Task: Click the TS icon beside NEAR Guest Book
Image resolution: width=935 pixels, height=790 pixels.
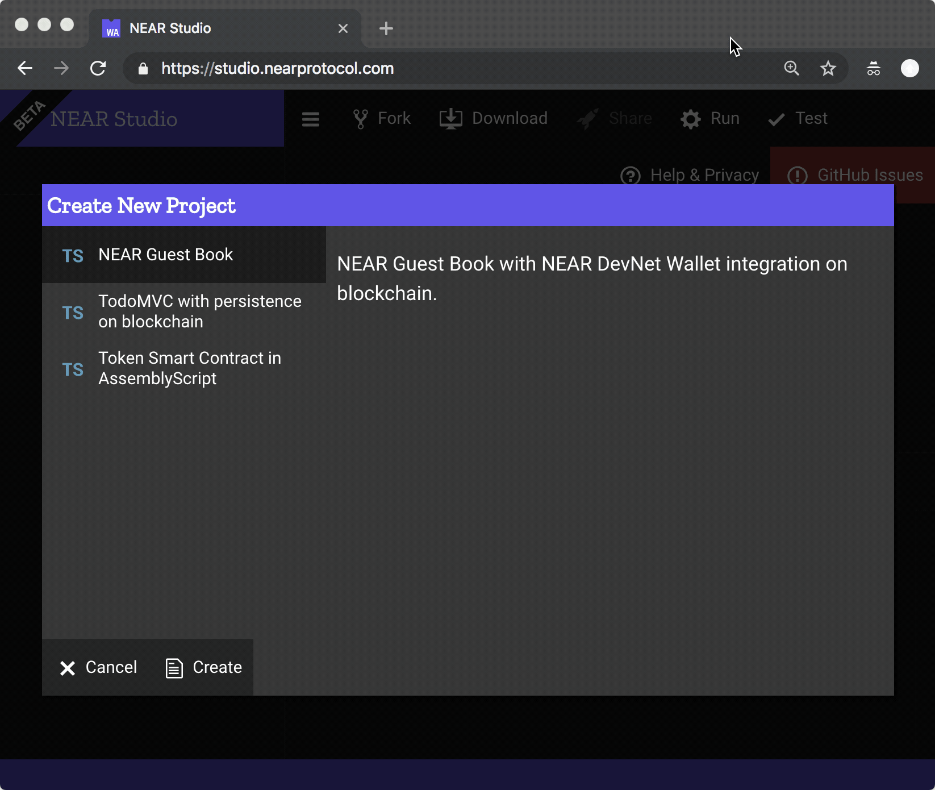Action: [73, 256]
